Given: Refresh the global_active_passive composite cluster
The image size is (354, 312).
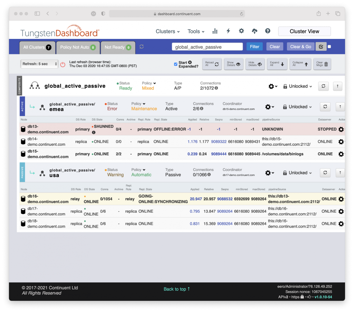Looking at the screenshot, I should 323,86.
